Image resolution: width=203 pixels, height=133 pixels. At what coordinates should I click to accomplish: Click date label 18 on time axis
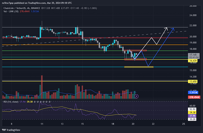(113, 124)
